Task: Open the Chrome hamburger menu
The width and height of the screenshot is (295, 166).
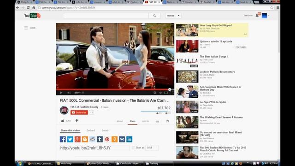Action: pos(277,8)
